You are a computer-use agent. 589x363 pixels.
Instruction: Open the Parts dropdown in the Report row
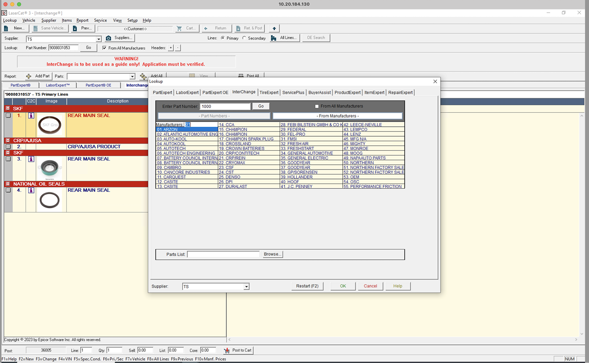tap(132, 77)
